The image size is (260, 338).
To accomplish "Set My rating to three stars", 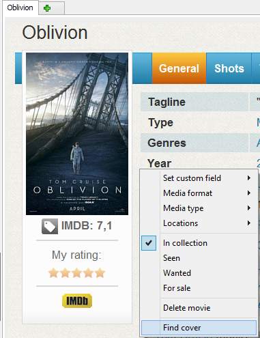I will tap(76, 273).
